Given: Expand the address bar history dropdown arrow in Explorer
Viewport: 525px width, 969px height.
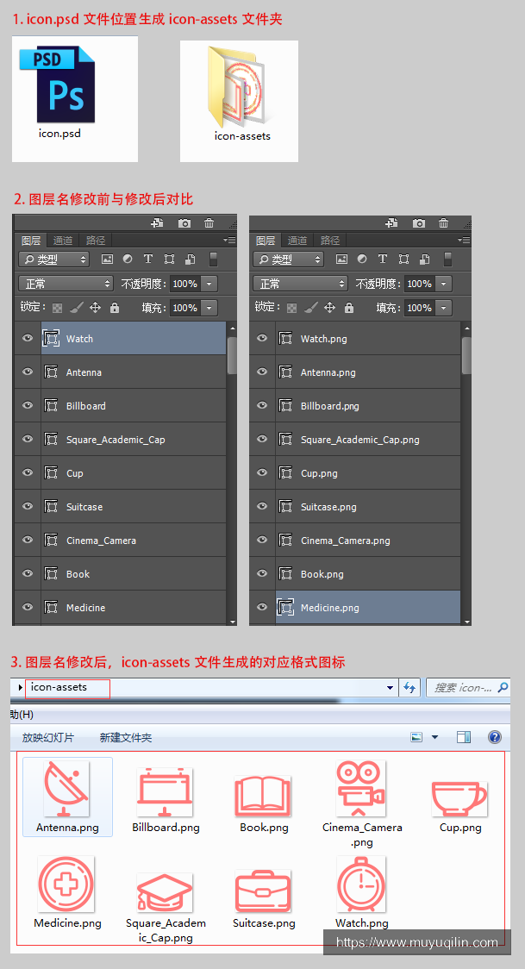Looking at the screenshot, I should point(390,687).
